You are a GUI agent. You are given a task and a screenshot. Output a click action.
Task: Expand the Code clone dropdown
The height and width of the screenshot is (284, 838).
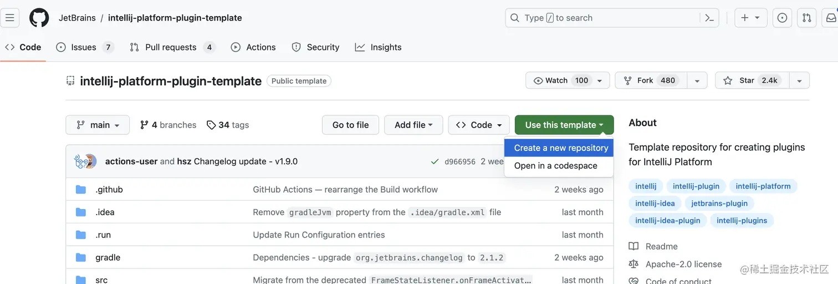[x=478, y=125]
